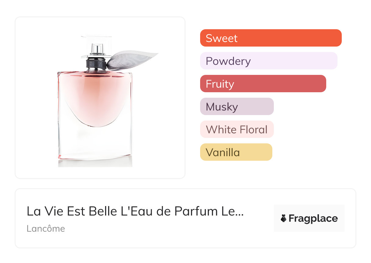Click the black collar on the bottle neck
The width and height of the screenshot is (371, 263).
click(96, 63)
